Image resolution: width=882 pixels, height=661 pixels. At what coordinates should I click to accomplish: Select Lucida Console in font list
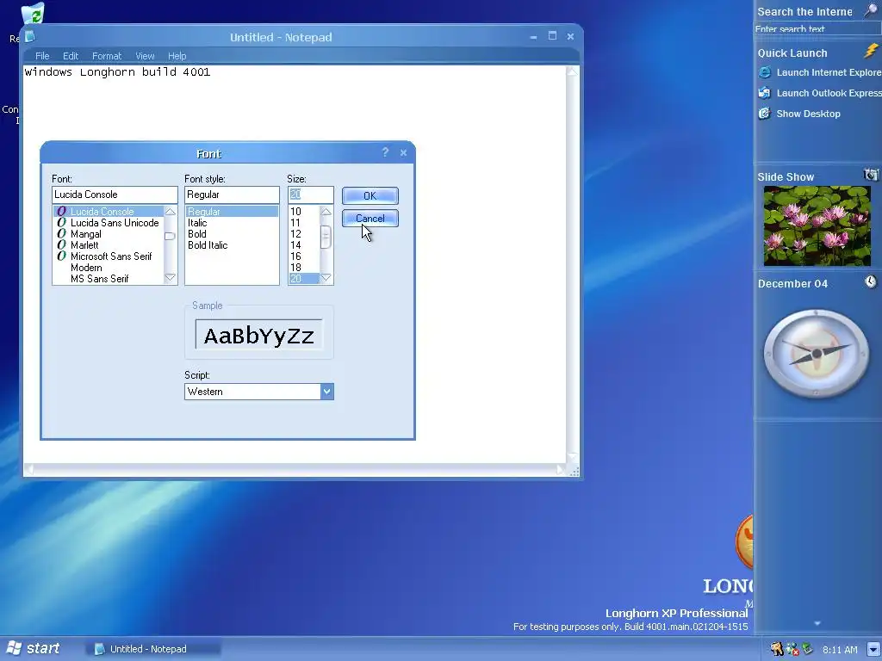click(x=109, y=212)
